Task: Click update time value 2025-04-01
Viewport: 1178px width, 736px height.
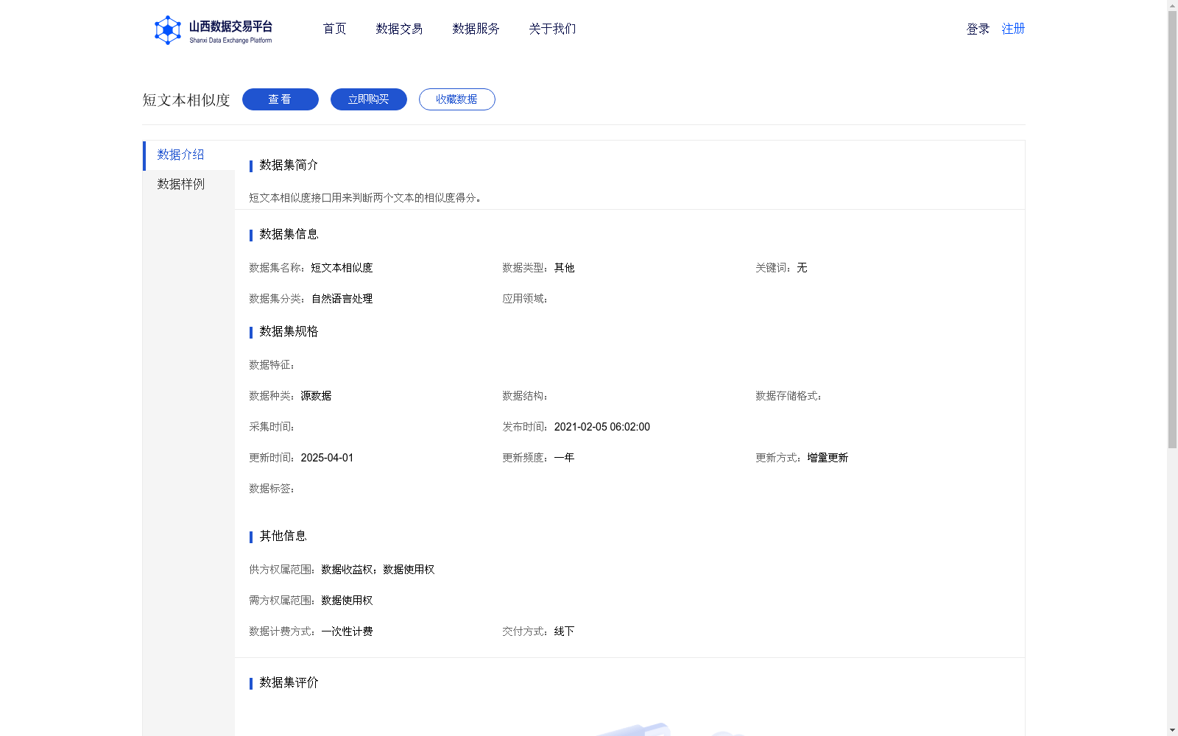Action: click(x=327, y=458)
